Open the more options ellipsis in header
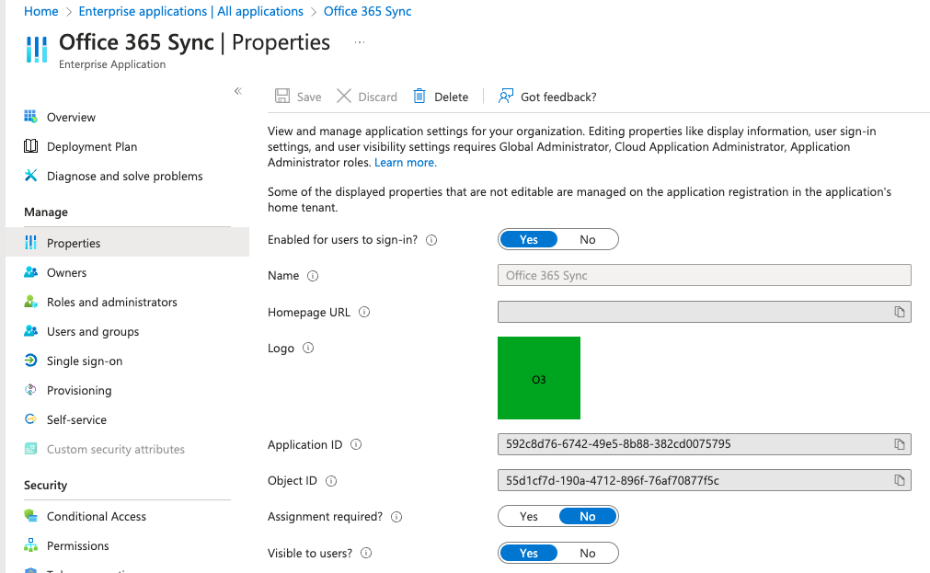 360,42
